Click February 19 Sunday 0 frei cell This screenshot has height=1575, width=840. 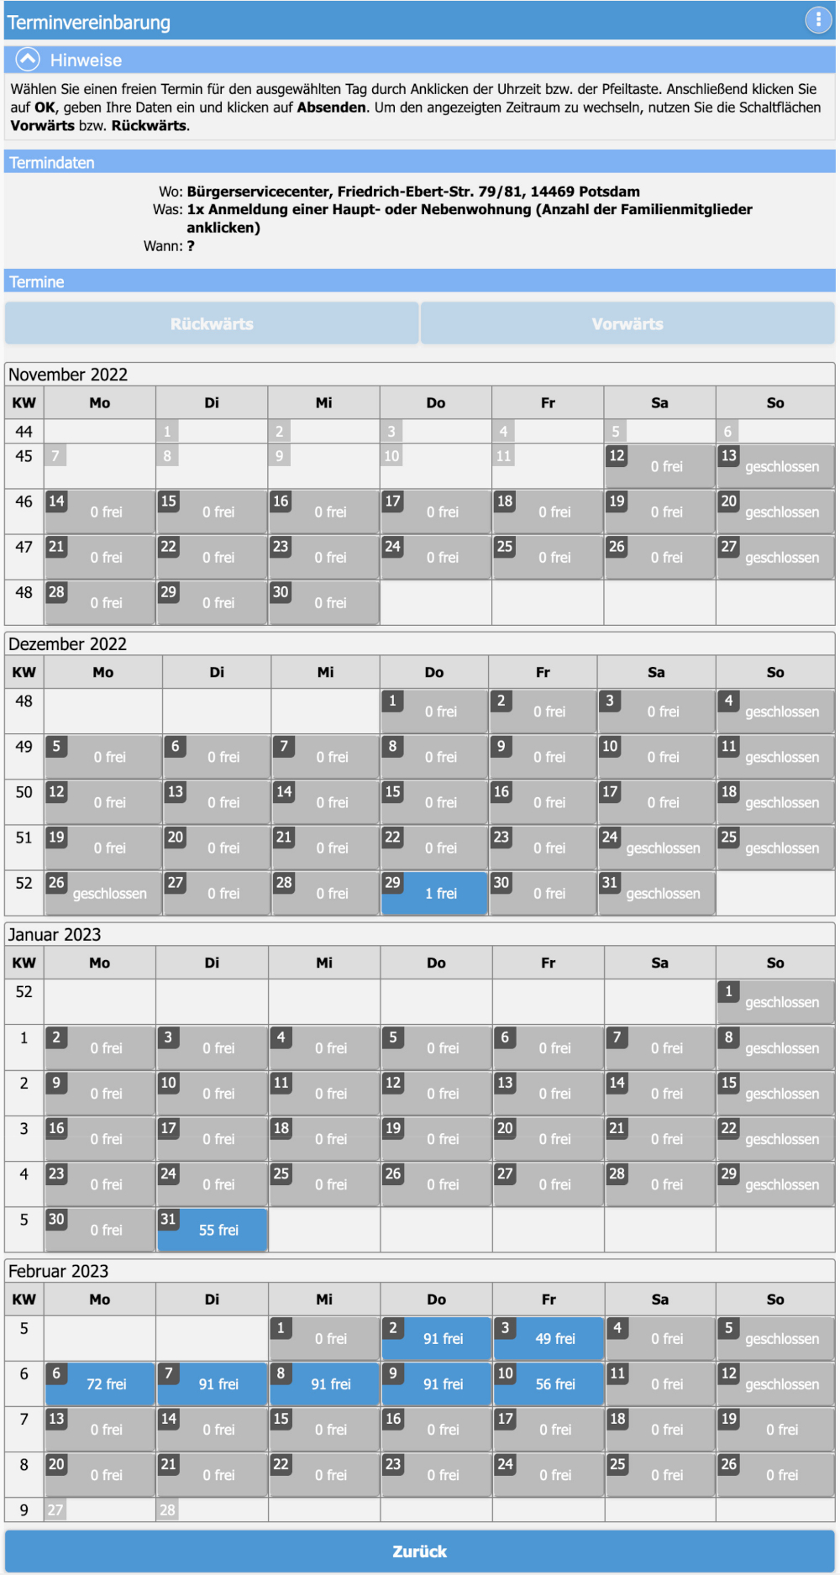pos(775,1429)
